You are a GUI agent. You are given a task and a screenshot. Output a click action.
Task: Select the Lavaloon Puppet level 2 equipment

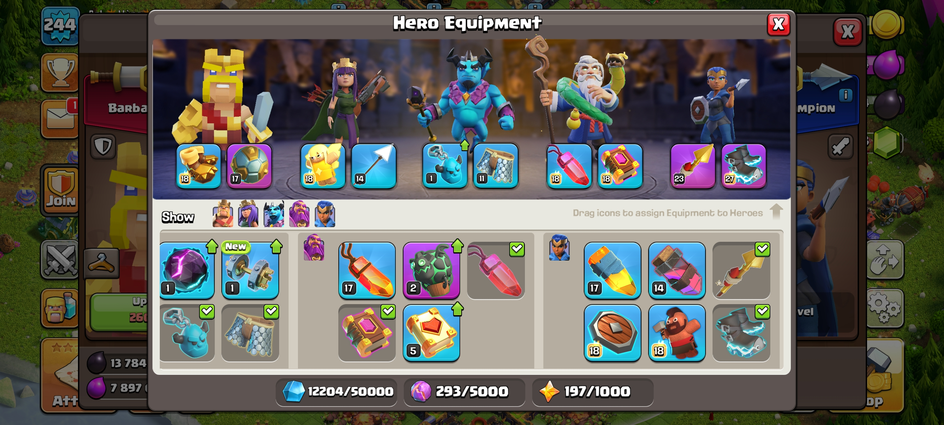point(431,270)
